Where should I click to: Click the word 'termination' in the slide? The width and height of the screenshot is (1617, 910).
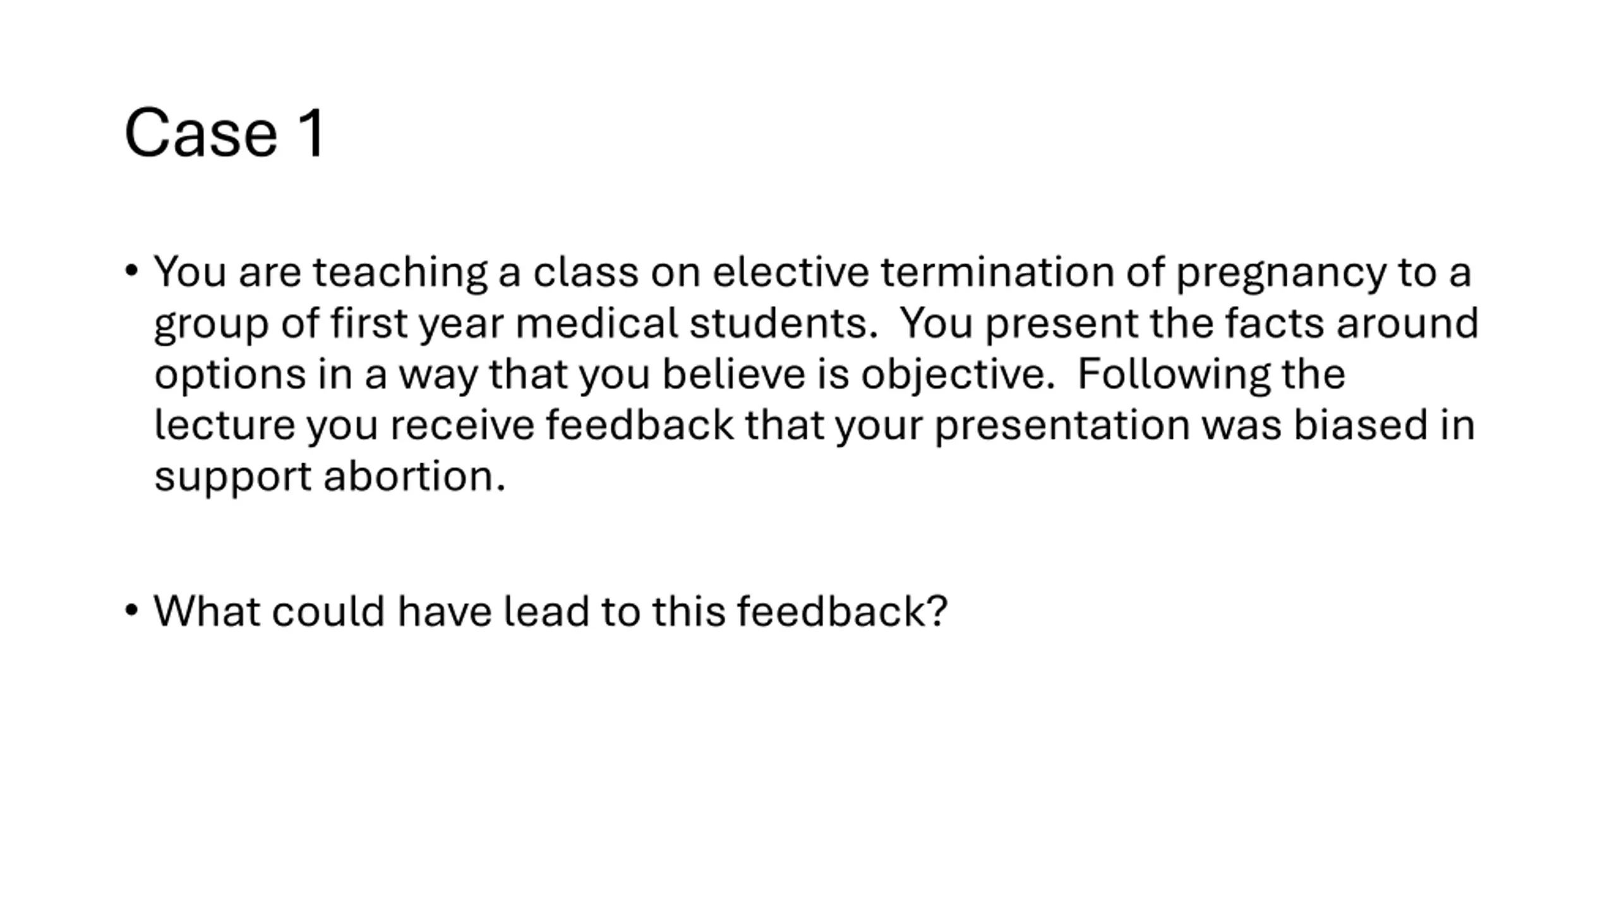coord(997,272)
